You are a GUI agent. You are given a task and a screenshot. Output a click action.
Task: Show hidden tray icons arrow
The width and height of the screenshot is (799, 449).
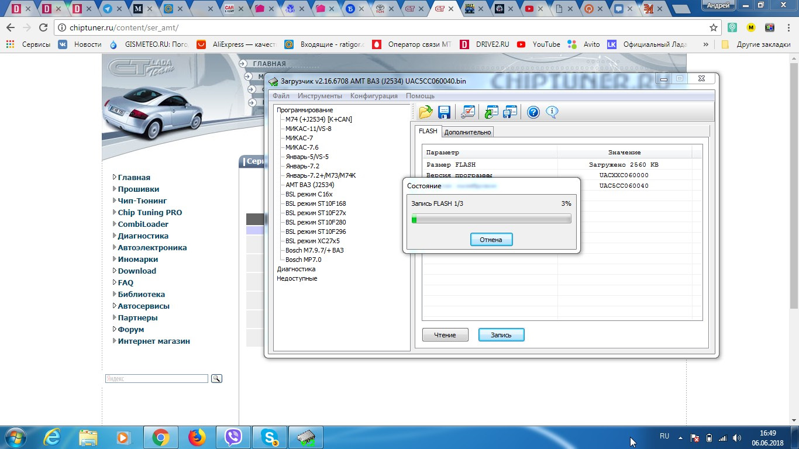click(680, 437)
